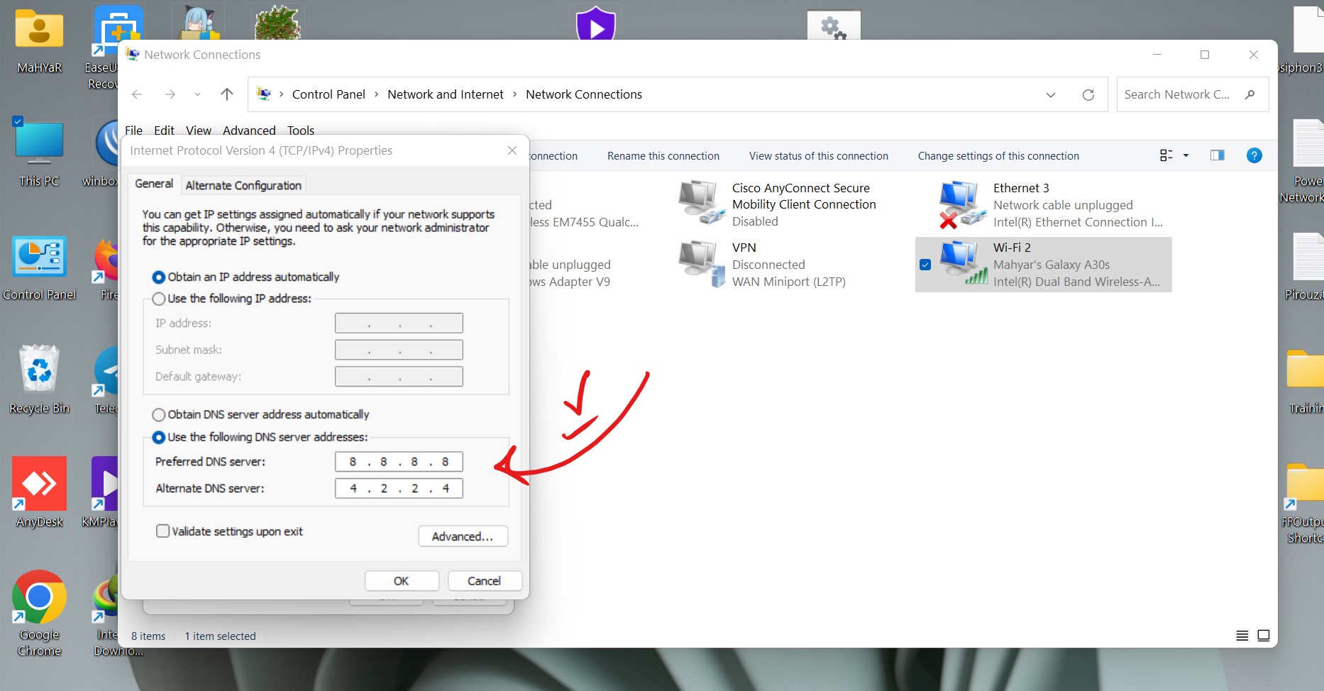Switch to the Alternate Configuration tab

[x=243, y=185]
